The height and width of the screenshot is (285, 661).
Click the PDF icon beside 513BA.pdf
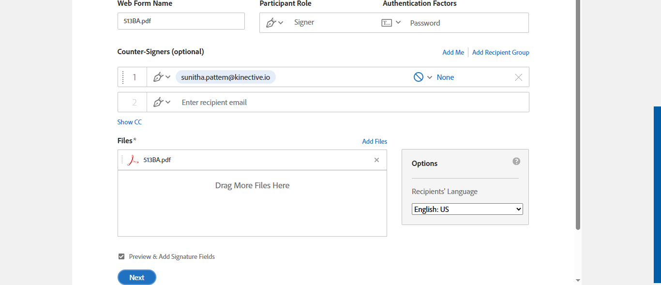point(133,160)
